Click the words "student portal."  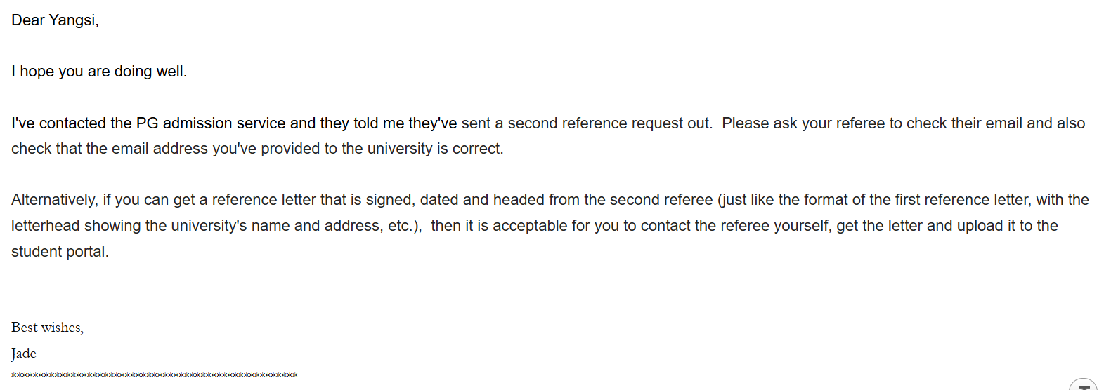[60, 252]
